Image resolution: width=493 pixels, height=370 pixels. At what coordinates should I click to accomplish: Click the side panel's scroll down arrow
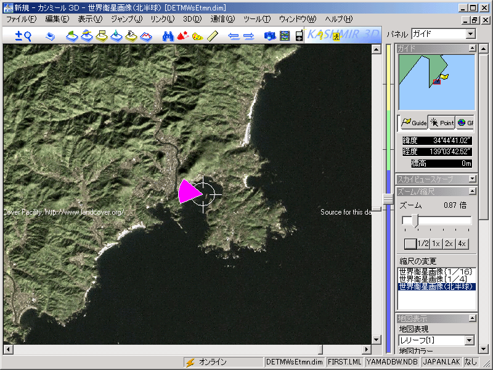click(x=483, y=348)
